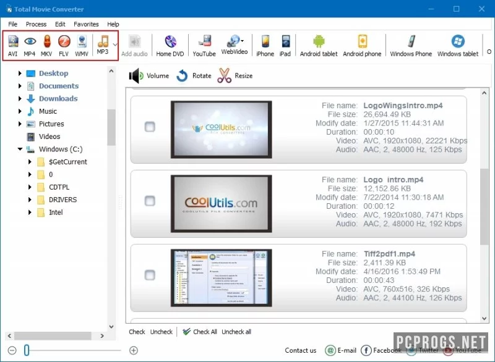Pick the Android phone preset

362,46
